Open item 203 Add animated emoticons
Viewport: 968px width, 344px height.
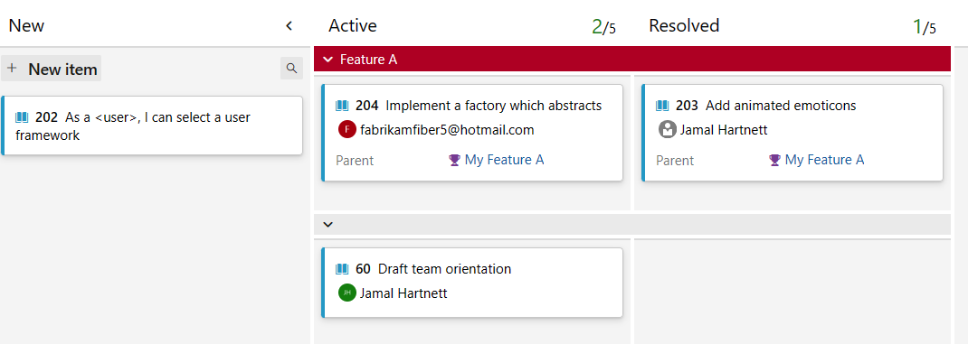[x=766, y=106]
